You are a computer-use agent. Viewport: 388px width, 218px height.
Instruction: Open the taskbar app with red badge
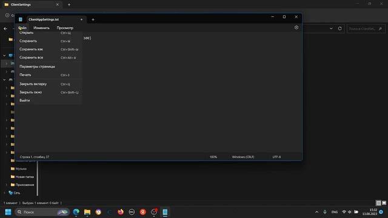point(154,212)
